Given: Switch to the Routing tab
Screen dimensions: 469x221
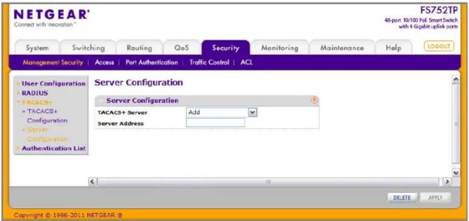Looking at the screenshot, I should [139, 48].
